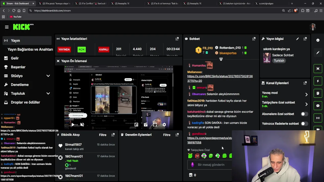Open the shop icon below chat input
Screen dimensions: 324x182
(191, 175)
